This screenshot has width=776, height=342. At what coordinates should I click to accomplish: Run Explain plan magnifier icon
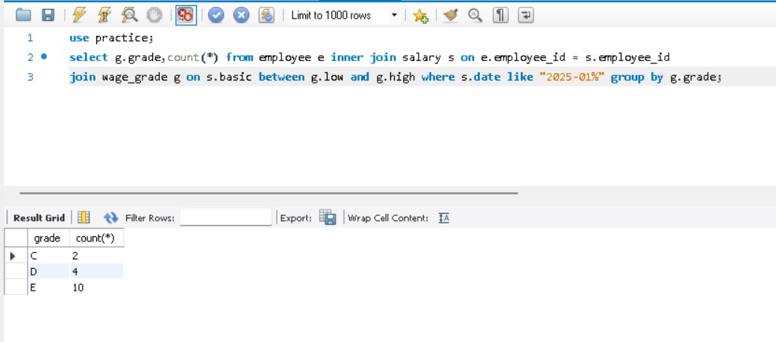pyautogui.click(x=129, y=16)
